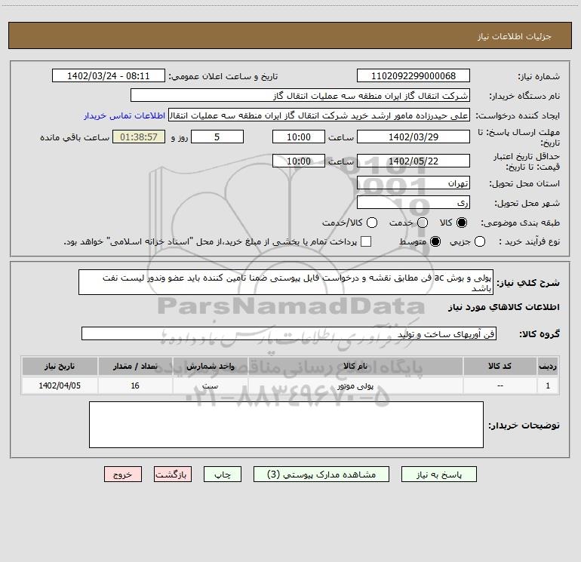
Task: Click the row number cell 1
Action: [x=548, y=385]
